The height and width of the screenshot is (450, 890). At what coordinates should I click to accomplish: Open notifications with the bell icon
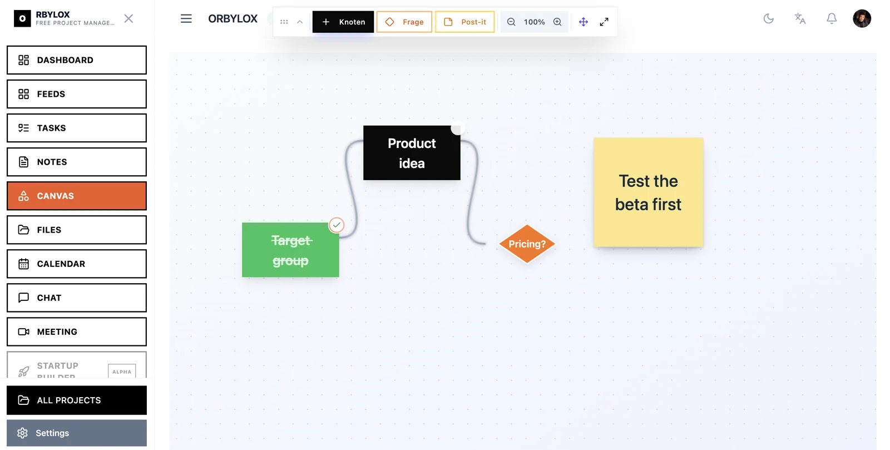(x=832, y=19)
